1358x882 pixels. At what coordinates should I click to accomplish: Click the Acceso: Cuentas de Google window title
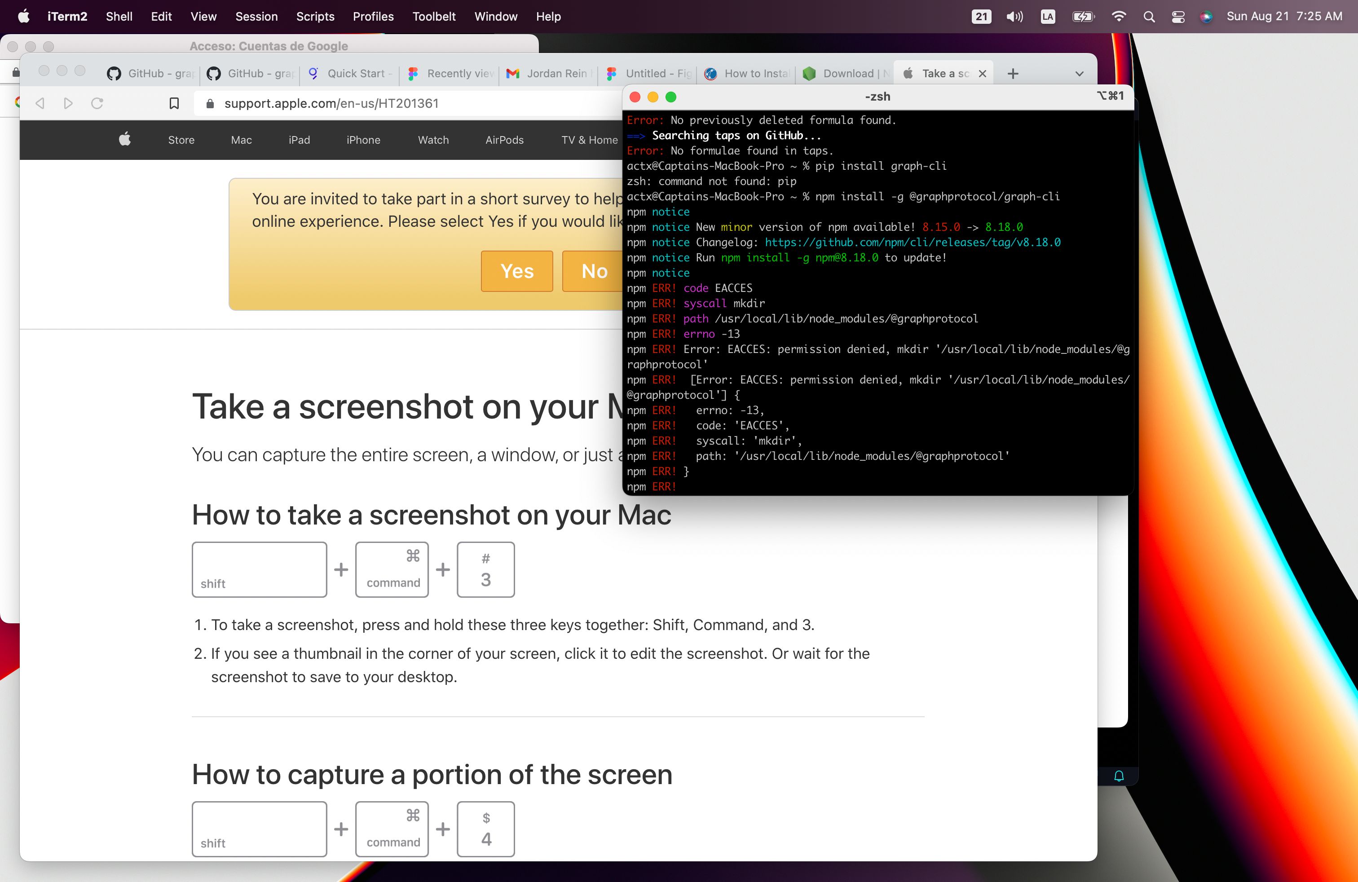[x=269, y=46]
